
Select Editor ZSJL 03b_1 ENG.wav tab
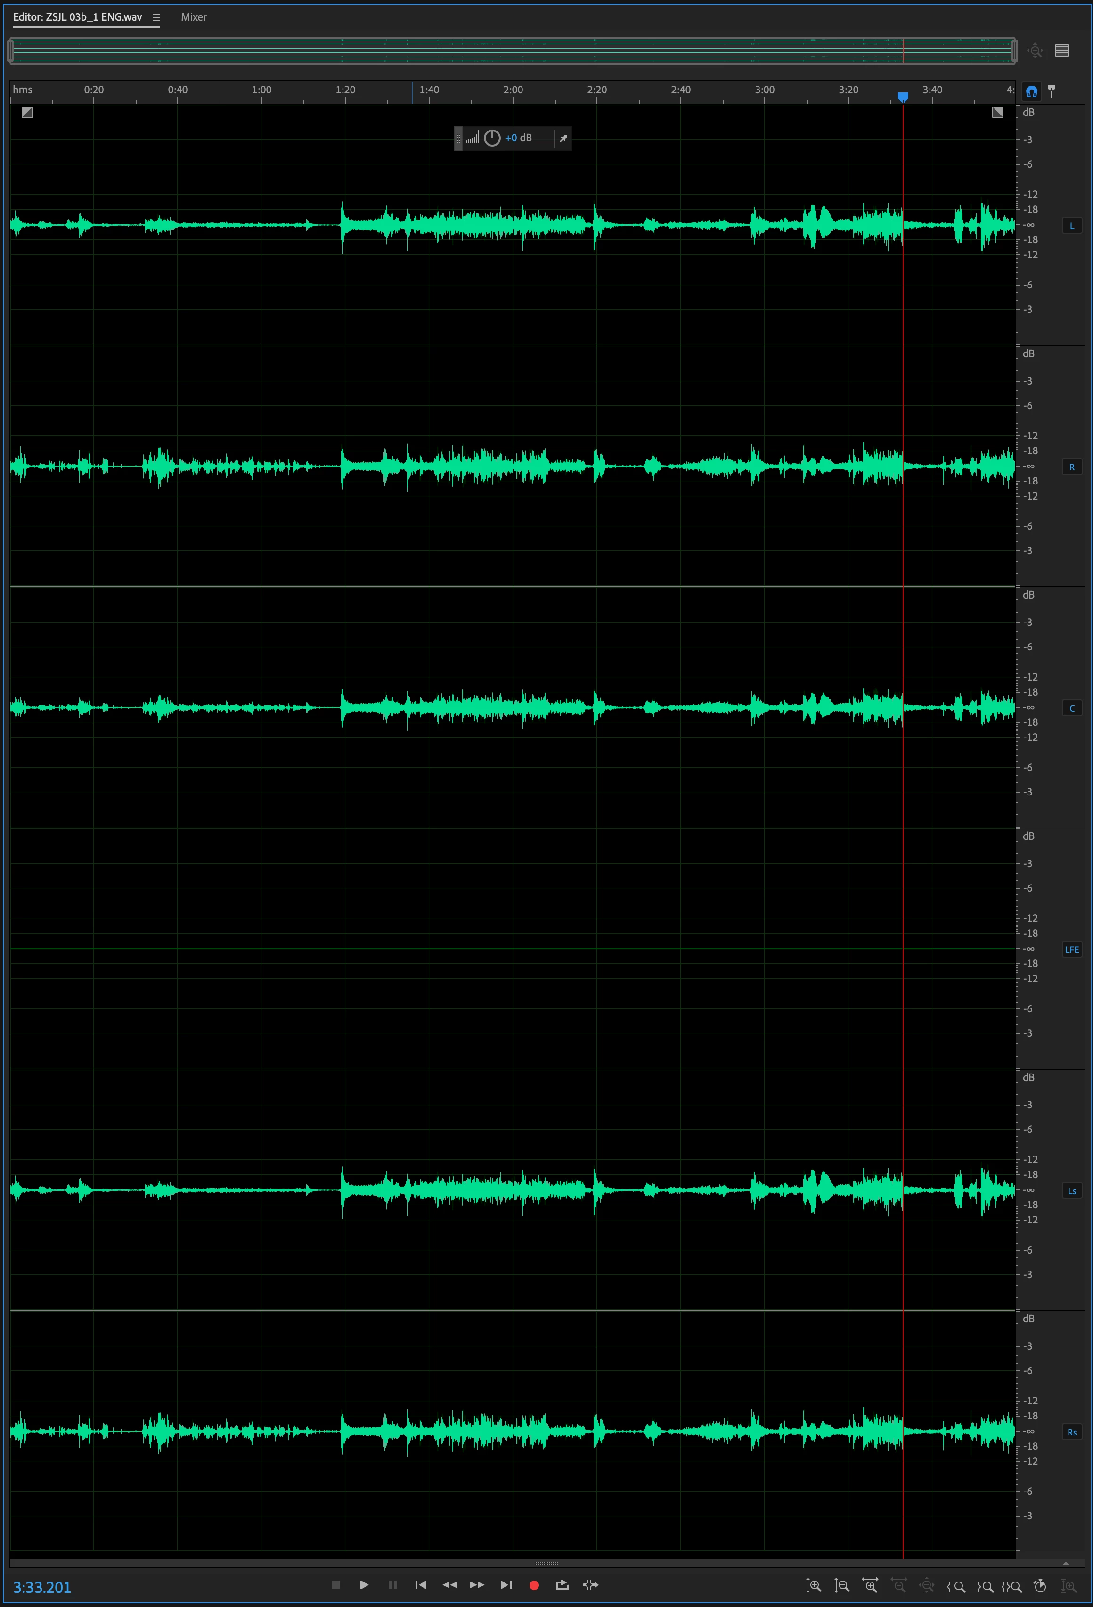pos(77,17)
